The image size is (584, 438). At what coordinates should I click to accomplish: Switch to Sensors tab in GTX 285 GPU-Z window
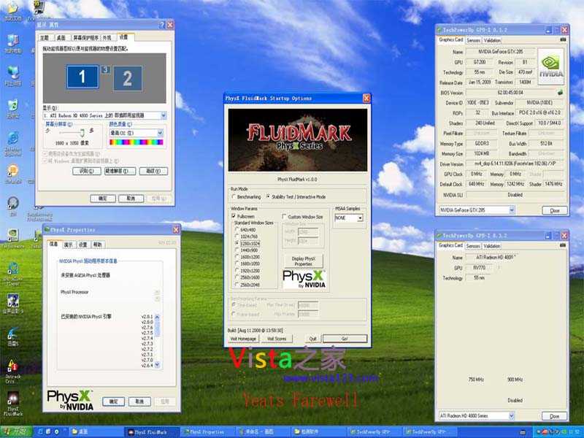coord(473,40)
